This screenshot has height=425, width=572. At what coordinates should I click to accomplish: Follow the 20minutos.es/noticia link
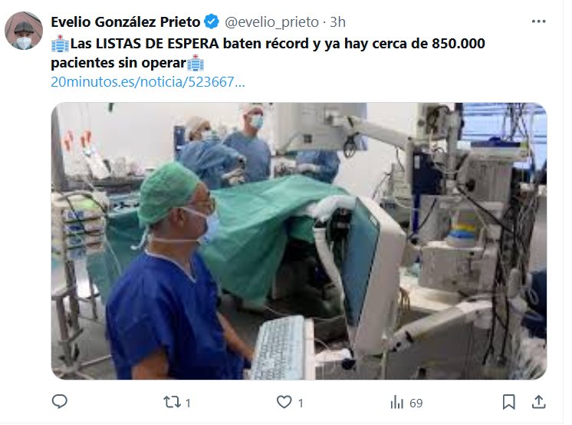pos(148,82)
